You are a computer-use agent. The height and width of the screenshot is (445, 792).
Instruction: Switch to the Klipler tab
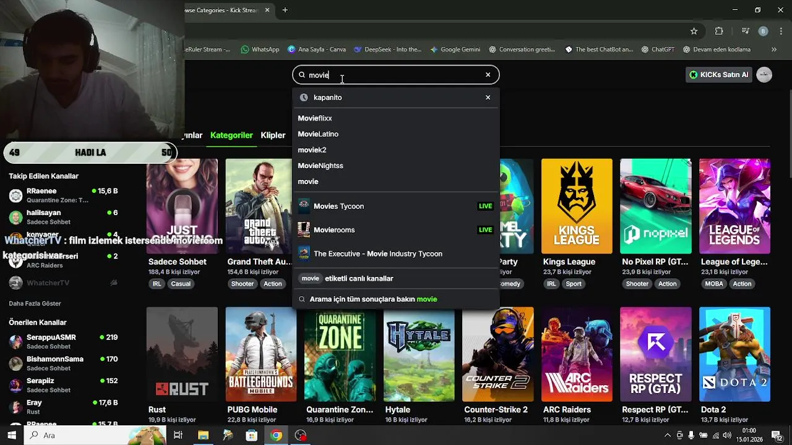point(273,135)
